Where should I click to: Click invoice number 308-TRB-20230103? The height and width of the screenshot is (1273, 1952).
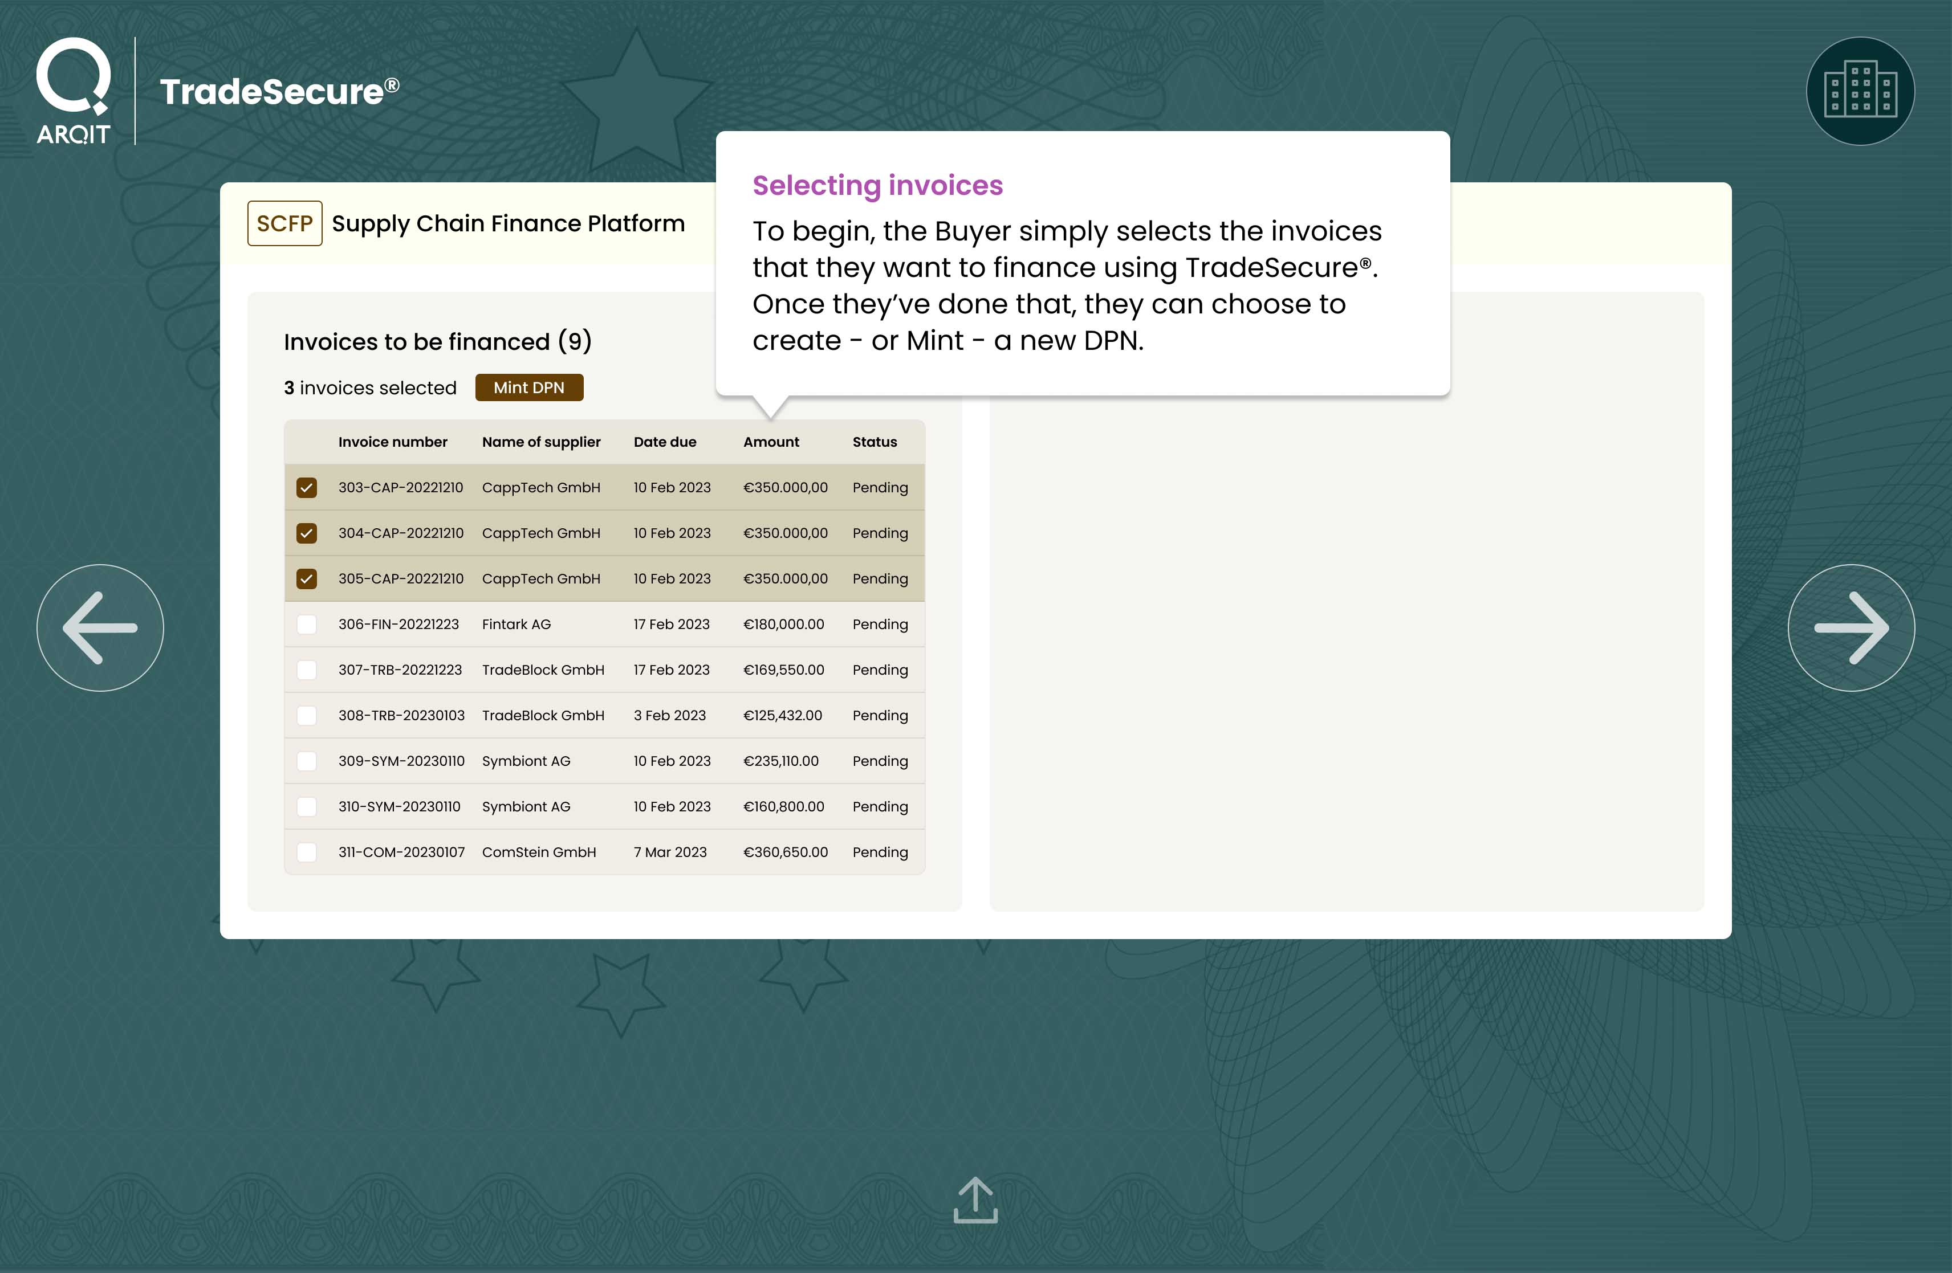point(401,716)
